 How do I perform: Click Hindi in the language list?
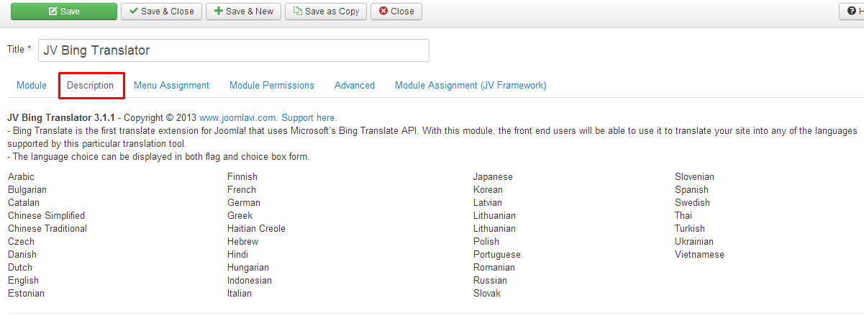(x=238, y=254)
